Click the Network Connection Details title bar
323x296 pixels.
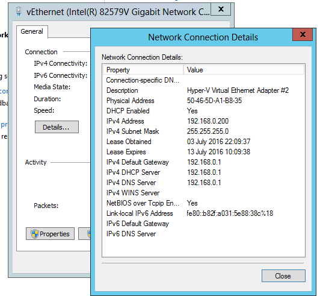coord(192,37)
